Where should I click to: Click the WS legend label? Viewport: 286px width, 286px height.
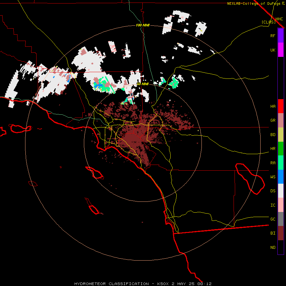[273, 177]
